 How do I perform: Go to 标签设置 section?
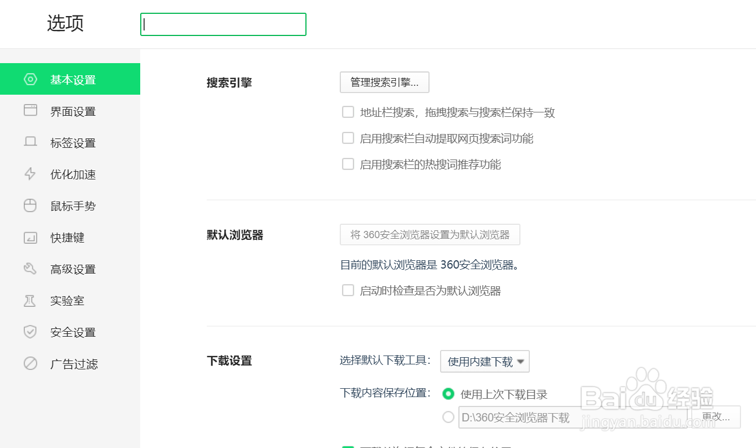70,142
